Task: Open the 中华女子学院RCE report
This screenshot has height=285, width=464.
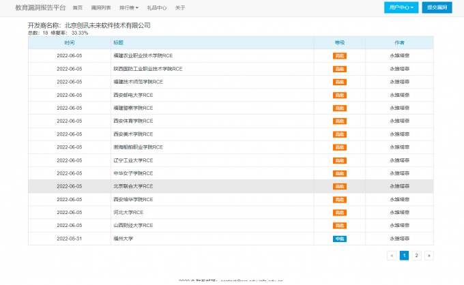Action: (133, 174)
